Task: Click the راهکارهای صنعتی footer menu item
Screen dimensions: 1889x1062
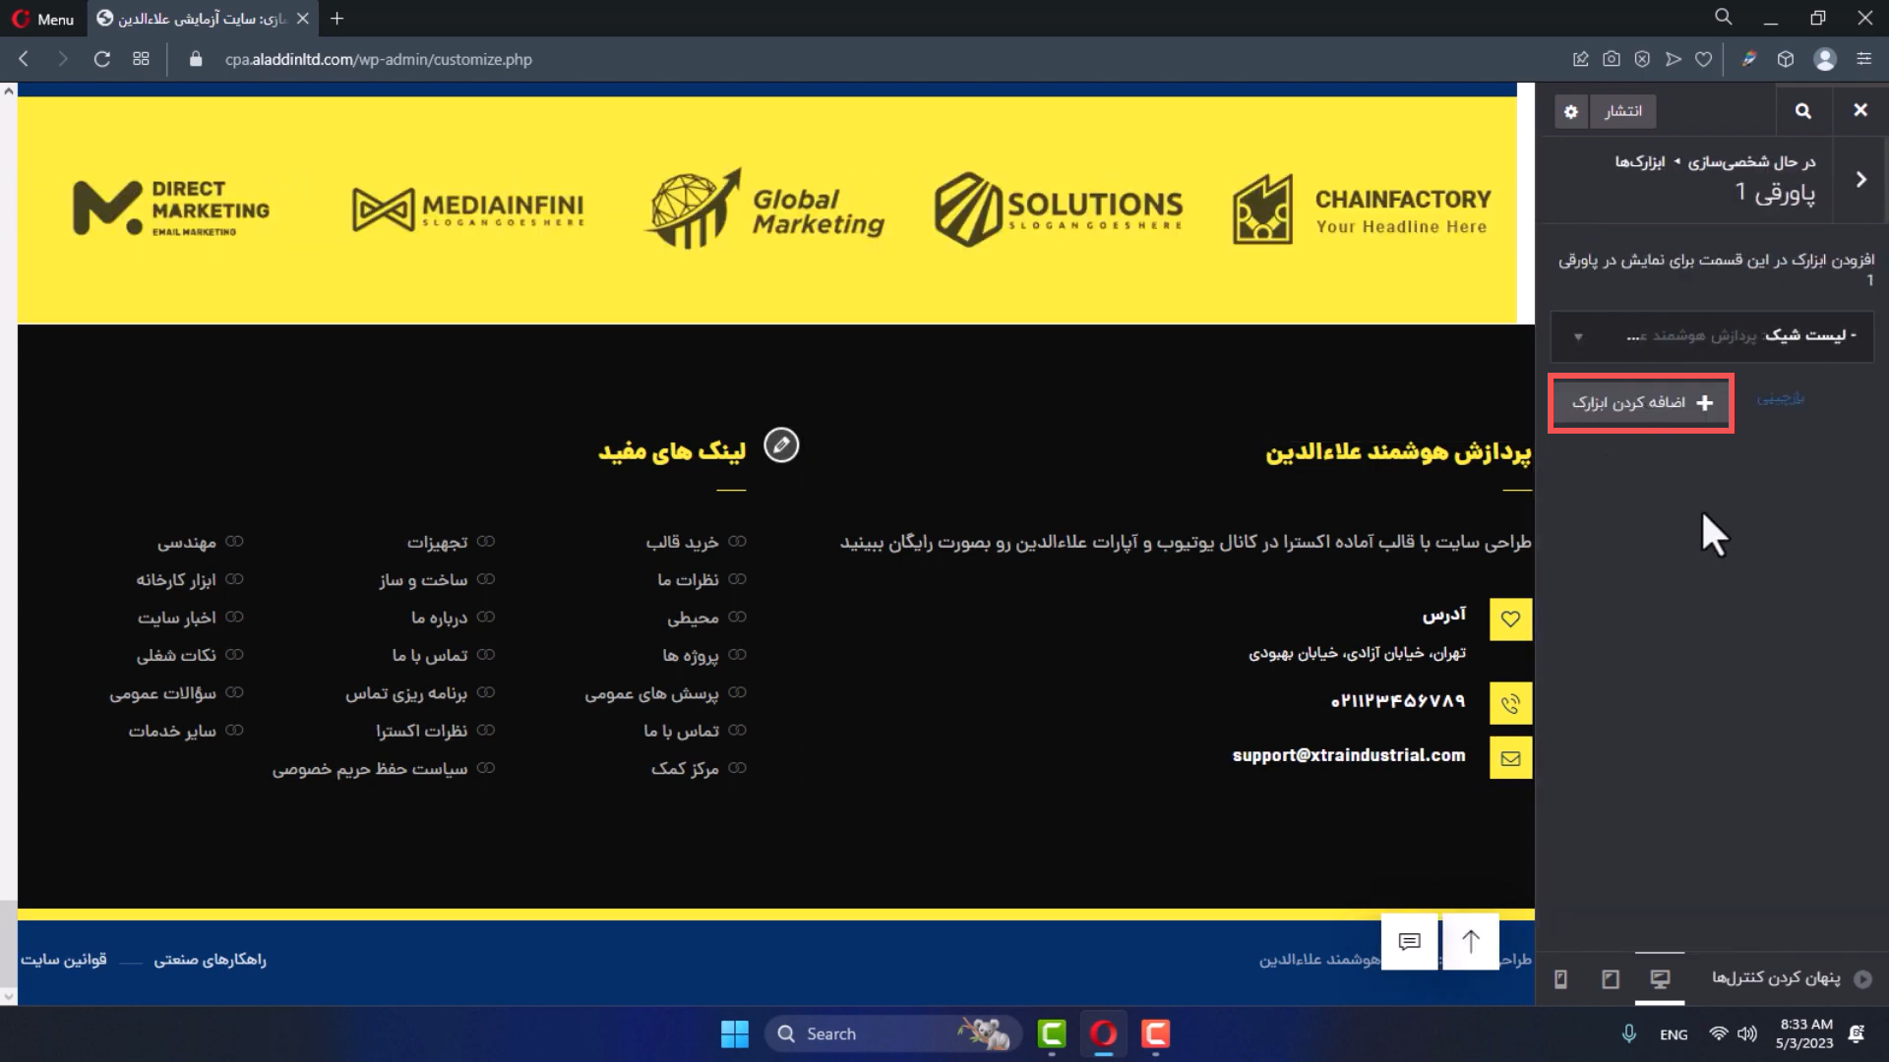Action: [210, 959]
